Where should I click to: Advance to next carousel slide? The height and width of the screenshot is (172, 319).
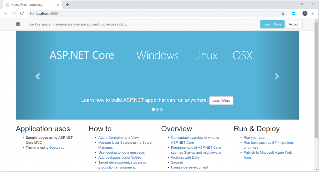[277, 76]
